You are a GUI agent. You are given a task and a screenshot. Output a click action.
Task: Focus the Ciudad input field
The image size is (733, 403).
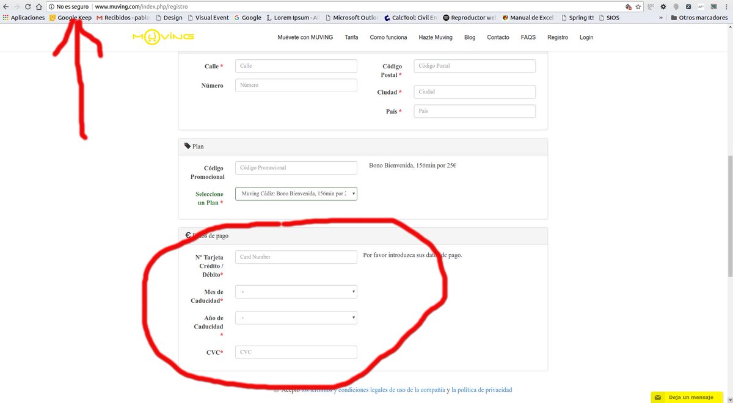(475, 92)
